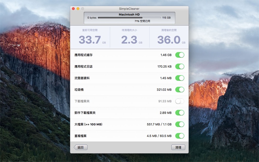Click the 71% 空間已用 label

(142, 21)
